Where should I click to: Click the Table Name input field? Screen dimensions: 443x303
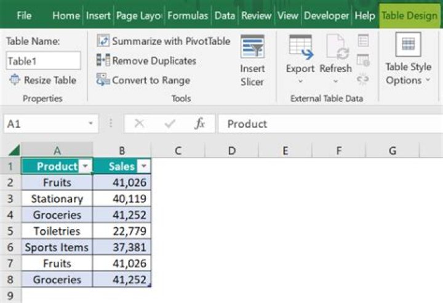43,60
